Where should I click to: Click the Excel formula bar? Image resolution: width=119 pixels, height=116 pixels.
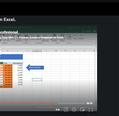point(48,47)
